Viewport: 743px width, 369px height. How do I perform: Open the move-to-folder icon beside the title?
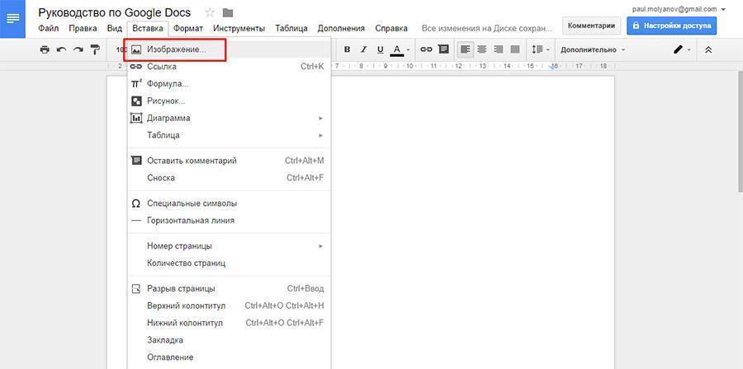(228, 12)
